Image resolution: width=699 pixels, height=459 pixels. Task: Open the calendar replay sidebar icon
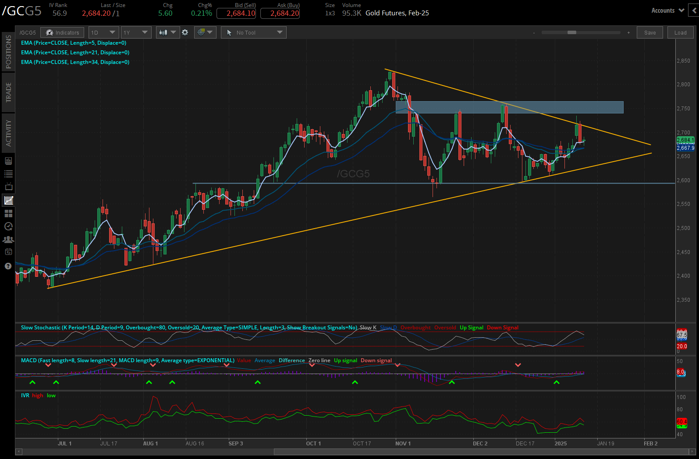(x=8, y=252)
